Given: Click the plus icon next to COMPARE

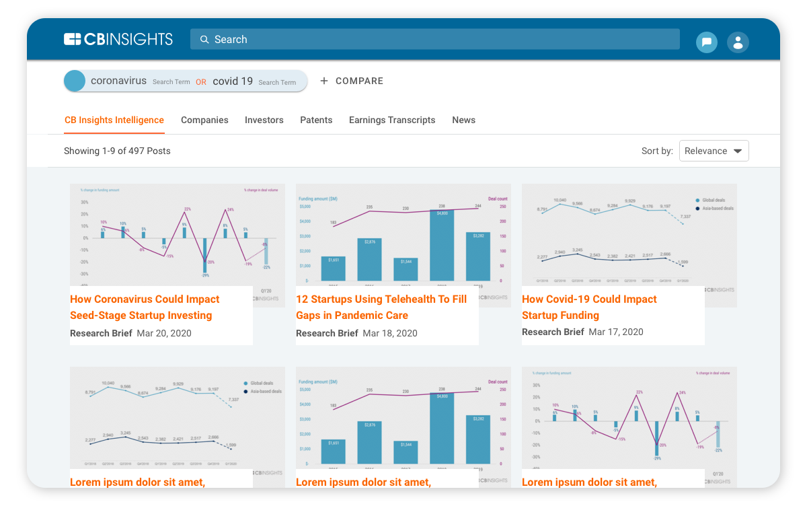Looking at the screenshot, I should 324,81.
